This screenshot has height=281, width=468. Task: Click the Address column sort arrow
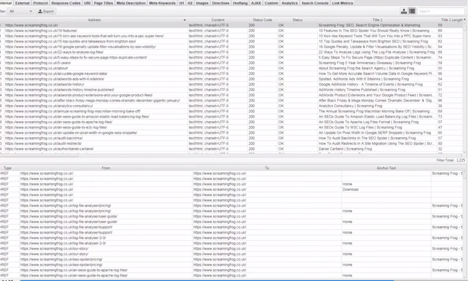point(184,20)
